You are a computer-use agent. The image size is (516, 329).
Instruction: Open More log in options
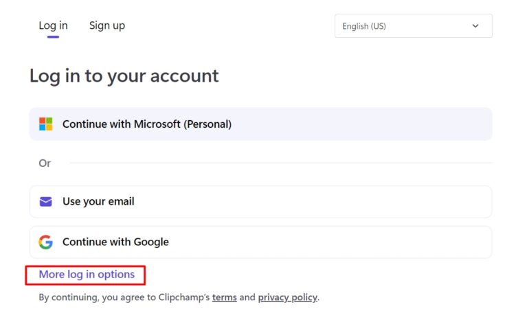[x=87, y=275]
